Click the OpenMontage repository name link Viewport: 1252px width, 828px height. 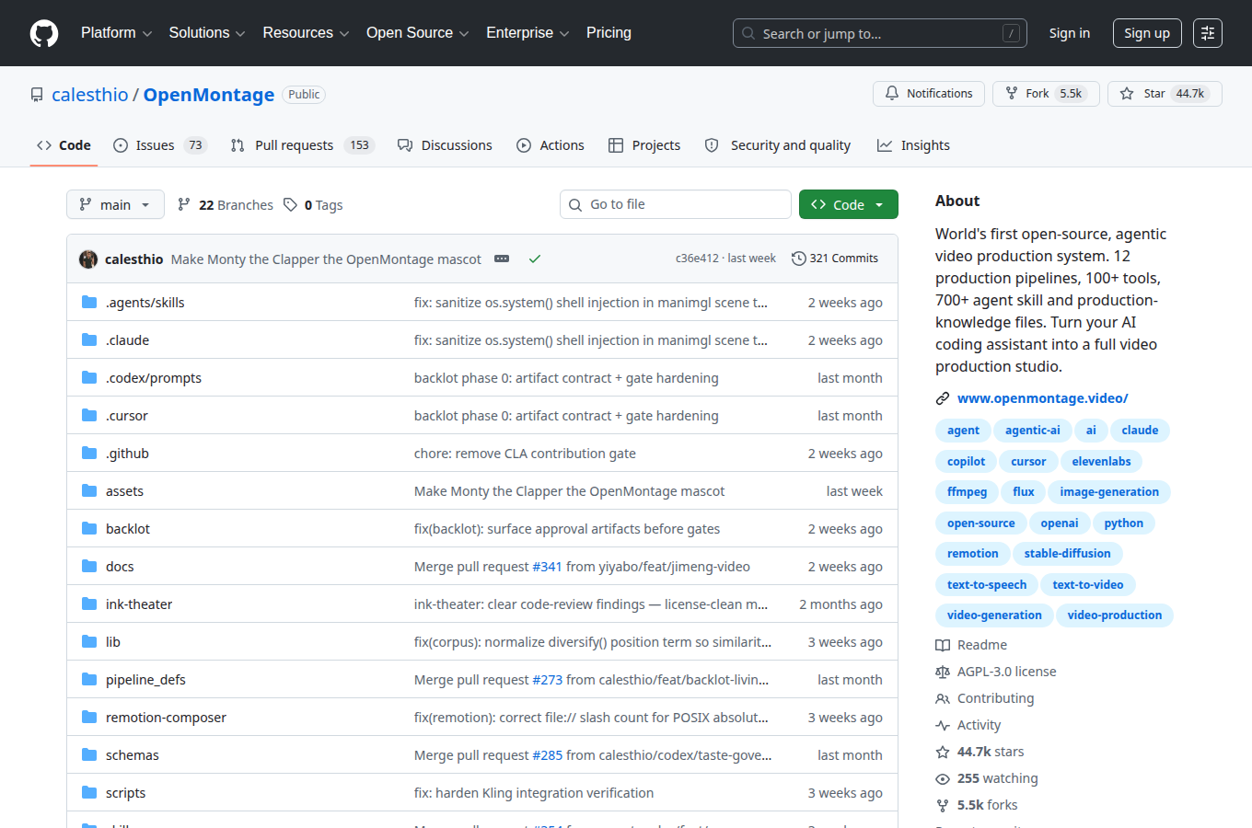coord(209,95)
